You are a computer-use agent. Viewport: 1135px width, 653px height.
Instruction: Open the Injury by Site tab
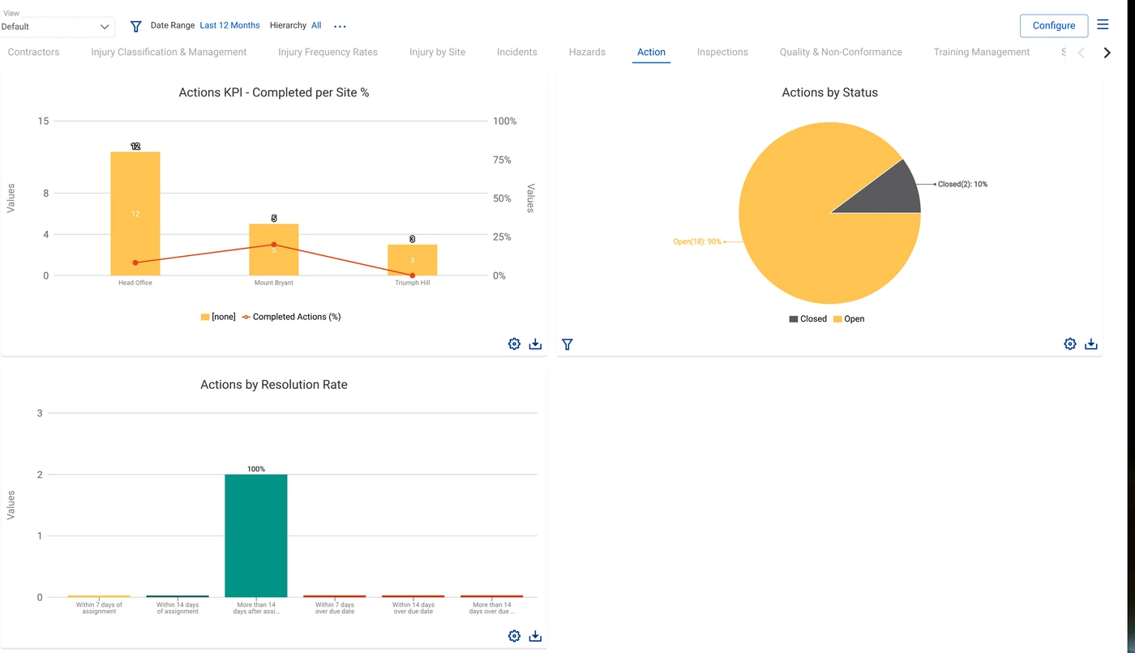pyautogui.click(x=437, y=52)
